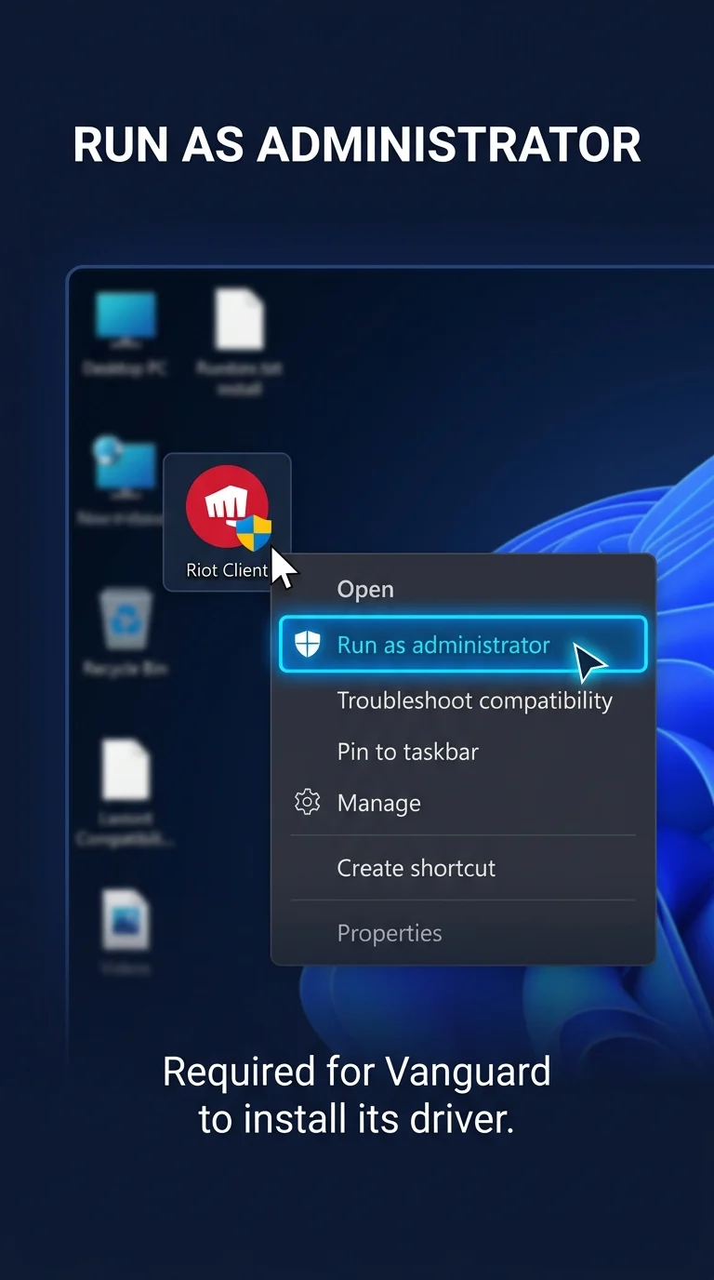Choose Run as administrator in context menu
This screenshot has height=1280, width=714.
(x=463, y=644)
